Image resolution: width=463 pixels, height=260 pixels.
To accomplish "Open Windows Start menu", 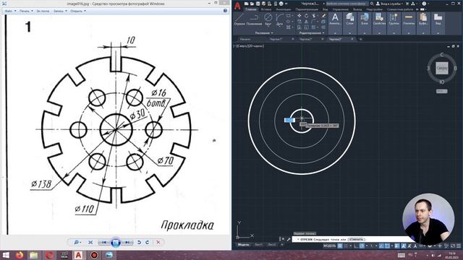I will point(6,255).
